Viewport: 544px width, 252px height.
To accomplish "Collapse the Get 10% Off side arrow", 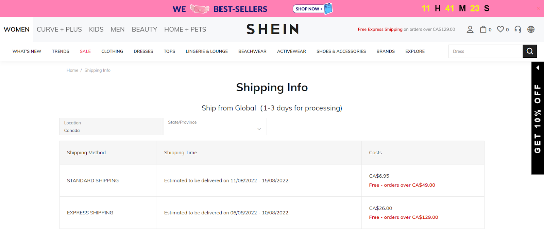I will [538, 68].
